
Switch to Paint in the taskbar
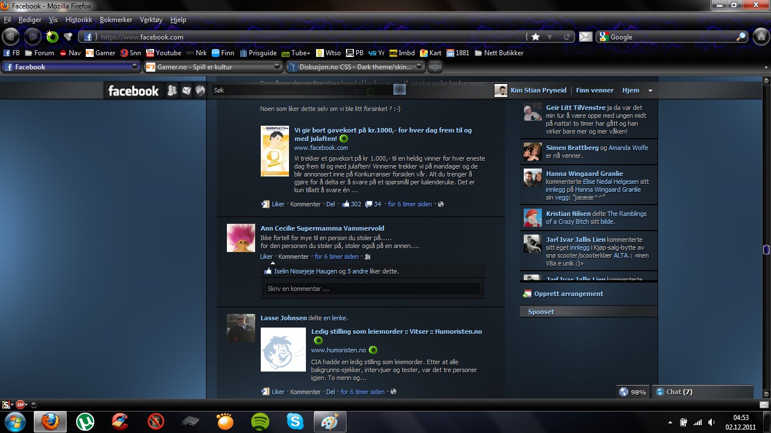[x=330, y=422]
